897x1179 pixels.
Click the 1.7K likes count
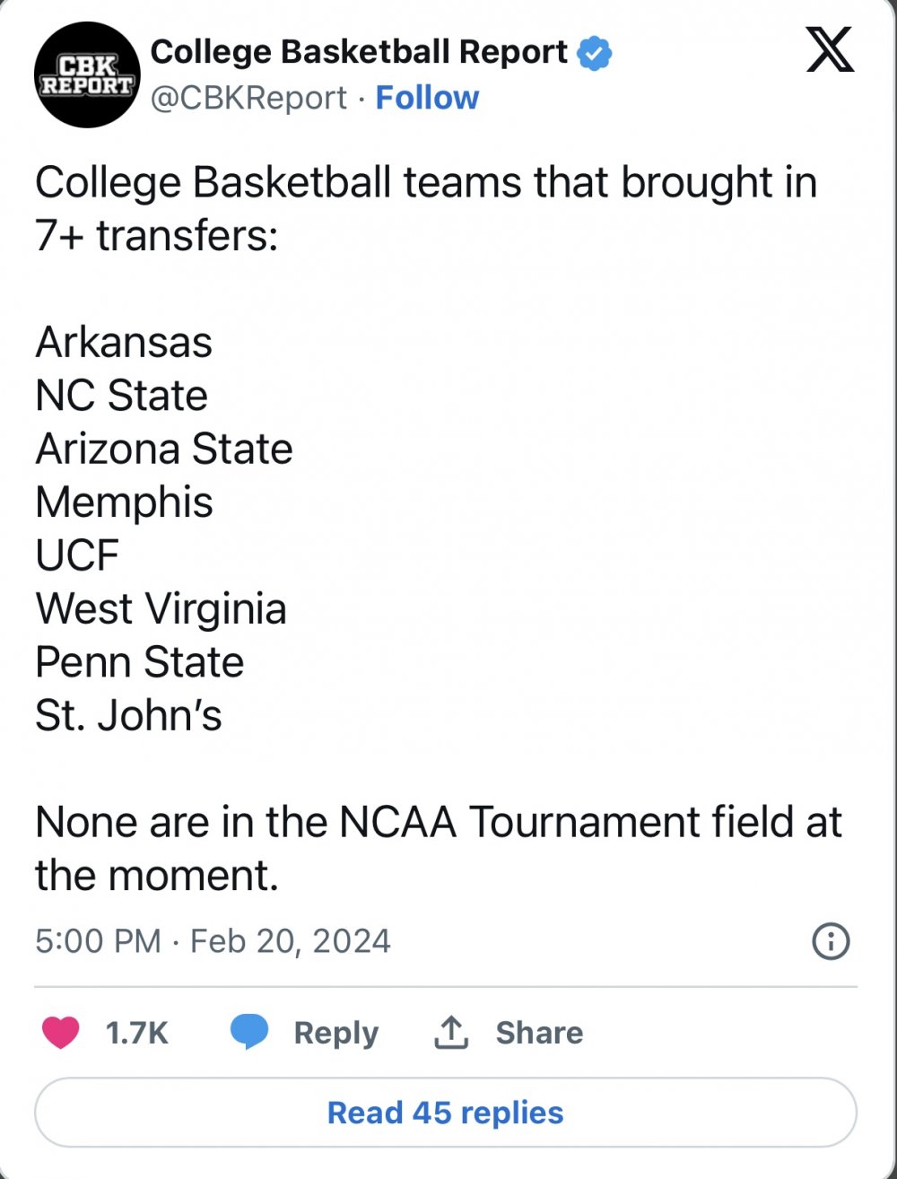[137, 1033]
